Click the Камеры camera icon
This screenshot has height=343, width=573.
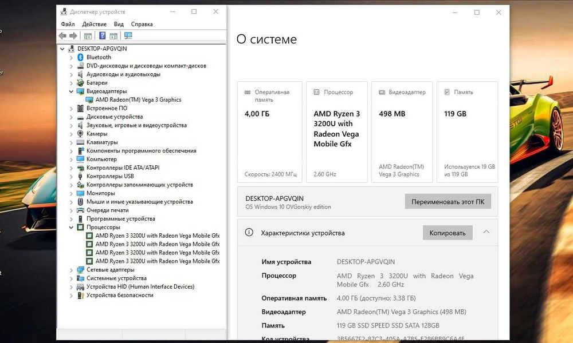pos(80,134)
